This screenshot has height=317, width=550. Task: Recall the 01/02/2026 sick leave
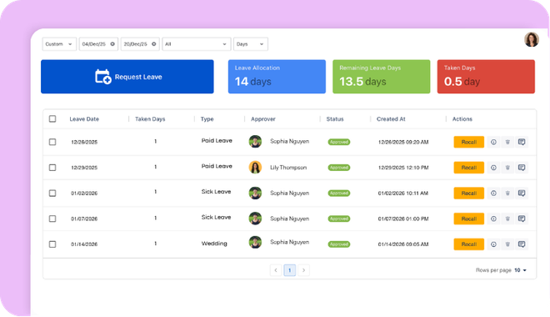[469, 194]
